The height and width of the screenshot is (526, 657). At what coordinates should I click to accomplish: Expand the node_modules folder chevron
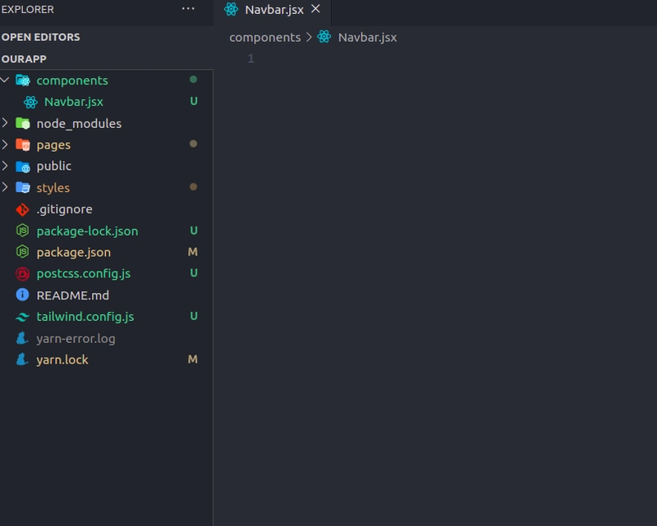click(x=5, y=123)
